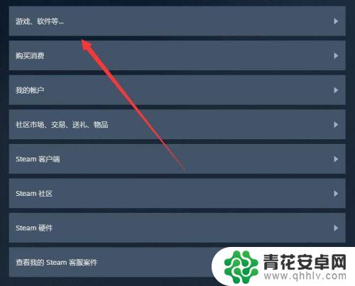Open Steam 硬件 support topic
This screenshot has width=355, height=286.
coord(177,228)
